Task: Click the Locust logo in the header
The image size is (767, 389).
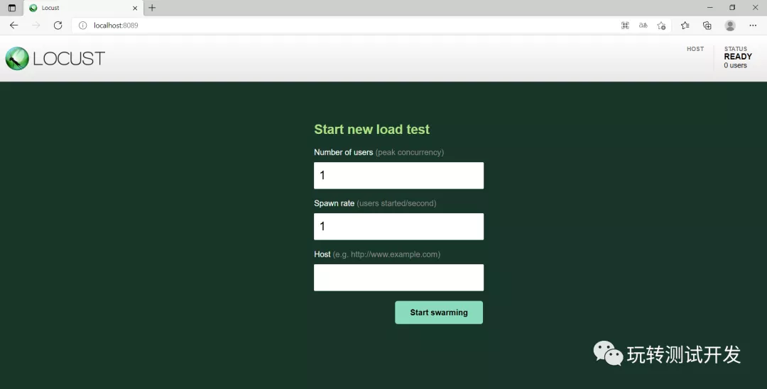Action: 55,59
